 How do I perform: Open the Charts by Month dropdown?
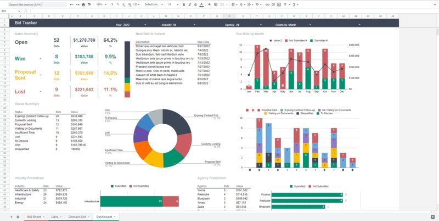tap(310, 25)
